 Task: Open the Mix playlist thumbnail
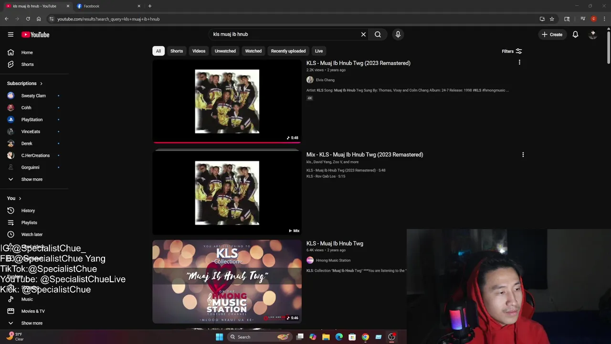tap(227, 193)
